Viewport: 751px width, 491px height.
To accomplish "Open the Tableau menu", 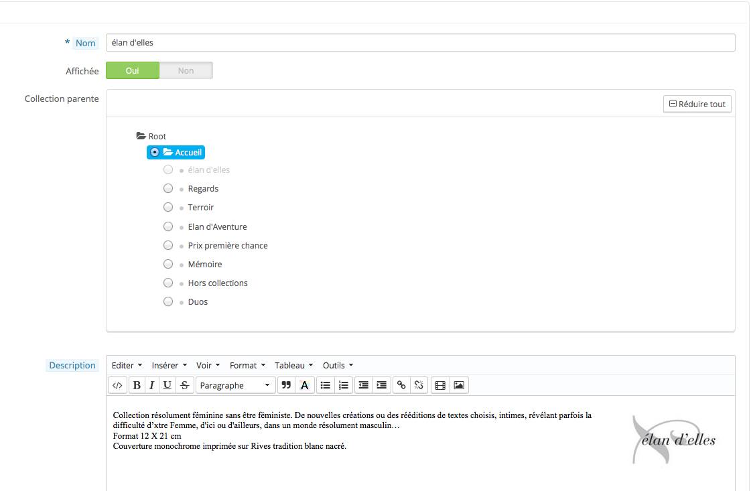I will (x=293, y=366).
